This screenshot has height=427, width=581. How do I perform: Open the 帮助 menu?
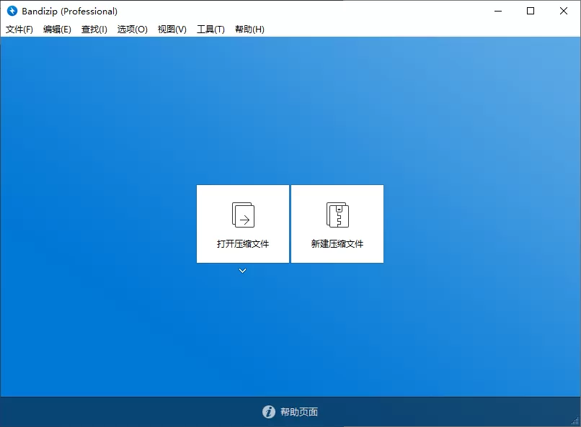(x=249, y=30)
